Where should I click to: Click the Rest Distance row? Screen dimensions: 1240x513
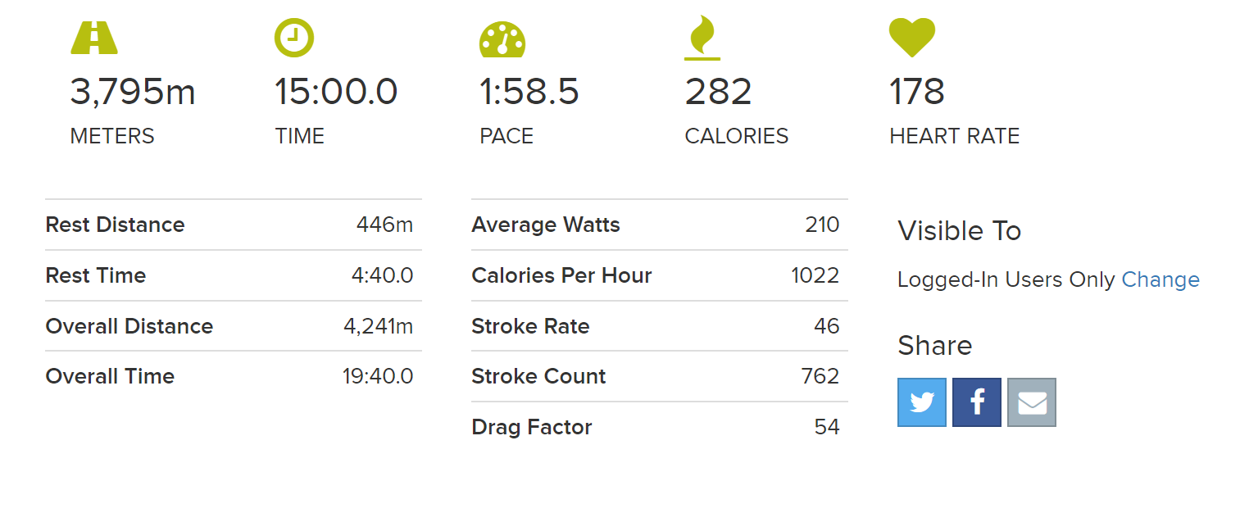[x=234, y=225]
